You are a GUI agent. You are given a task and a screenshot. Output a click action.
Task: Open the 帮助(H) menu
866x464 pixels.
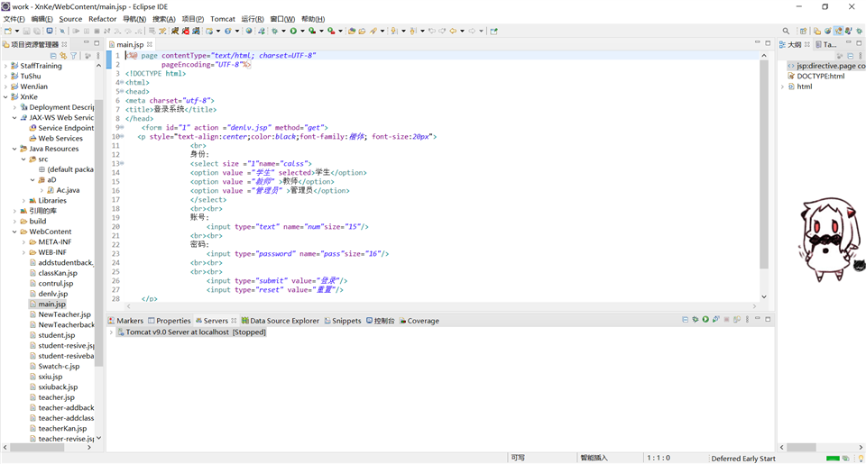[313, 19]
